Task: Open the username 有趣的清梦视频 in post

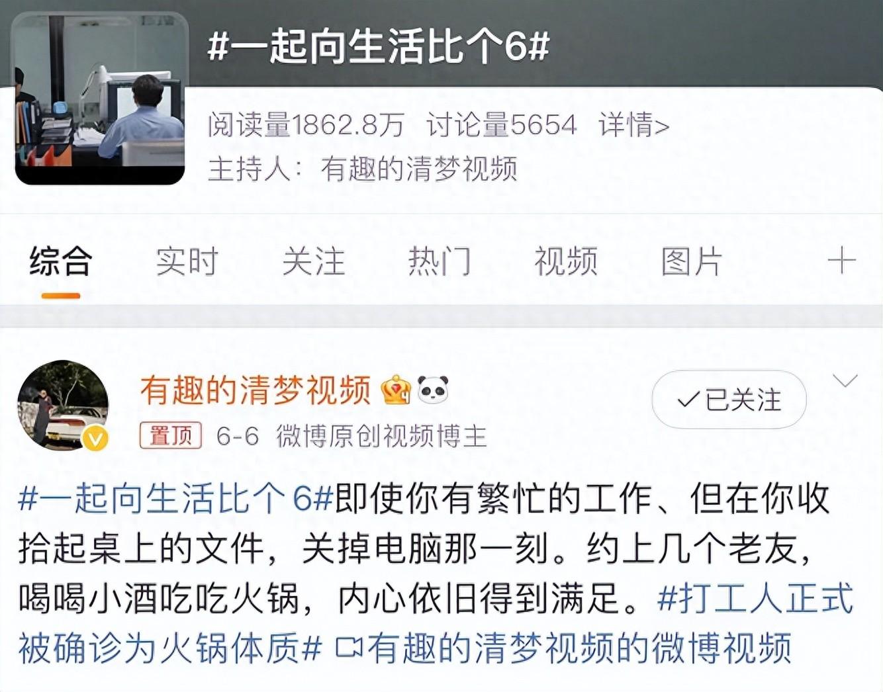Action: click(x=256, y=390)
